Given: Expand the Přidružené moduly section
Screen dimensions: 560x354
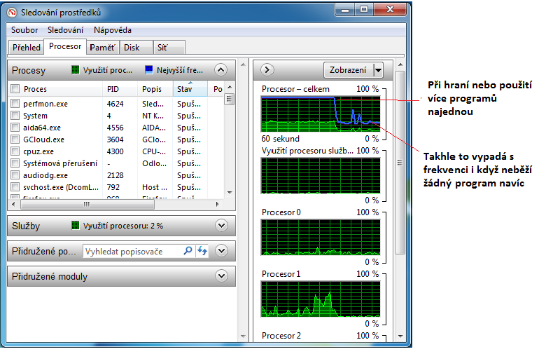Looking at the screenshot, I should pos(221,276).
